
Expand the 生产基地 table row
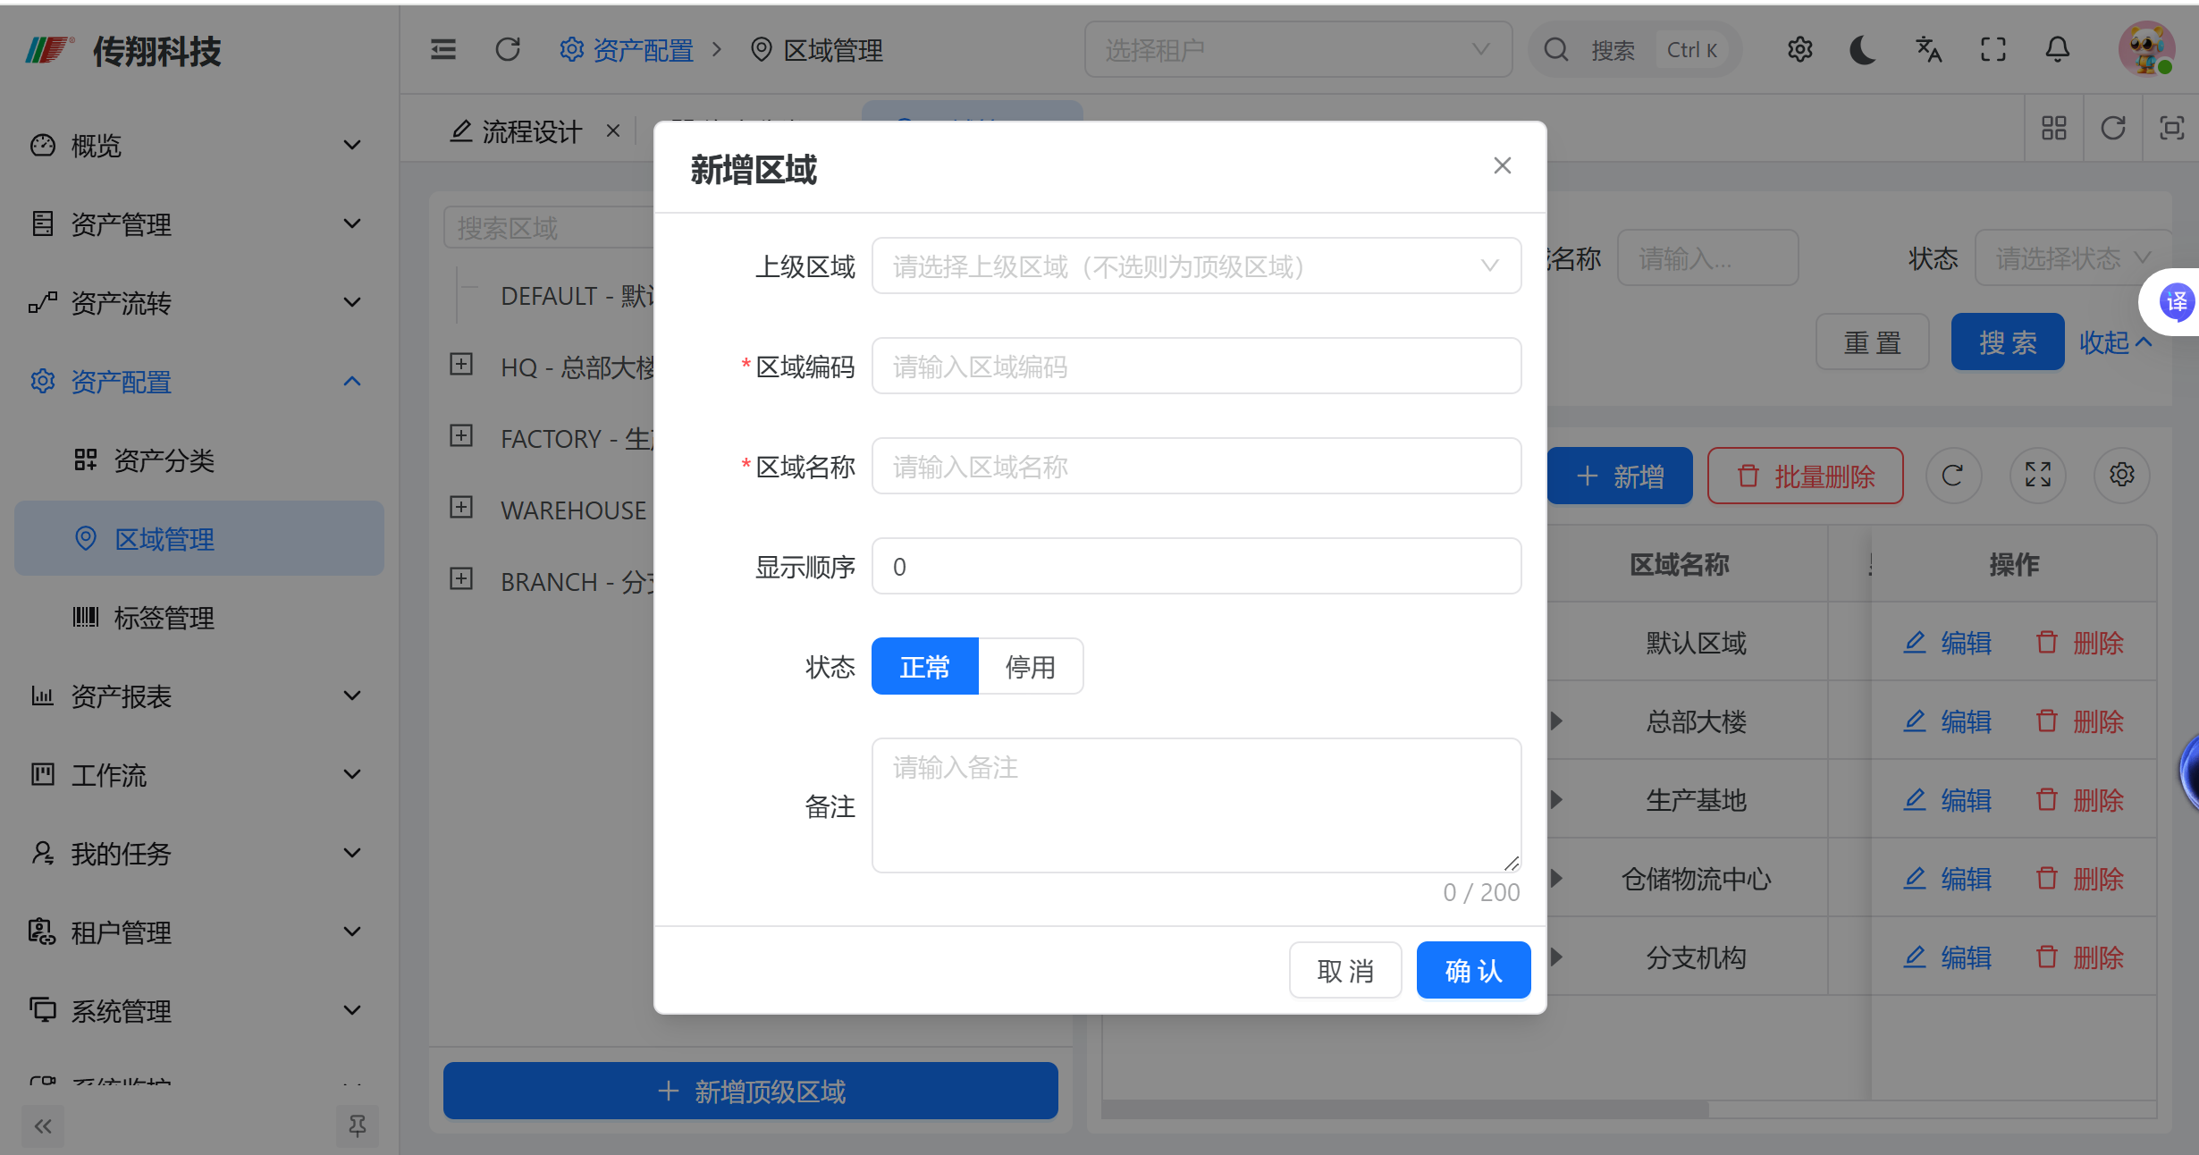[1556, 800]
